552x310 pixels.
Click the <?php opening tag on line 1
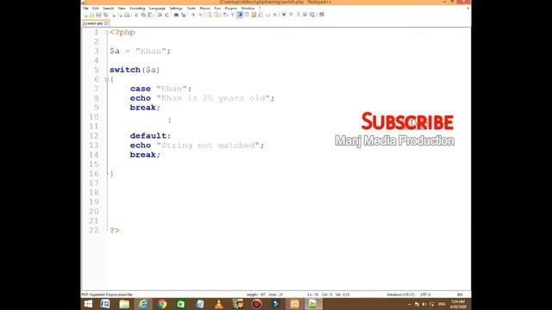[x=122, y=33]
